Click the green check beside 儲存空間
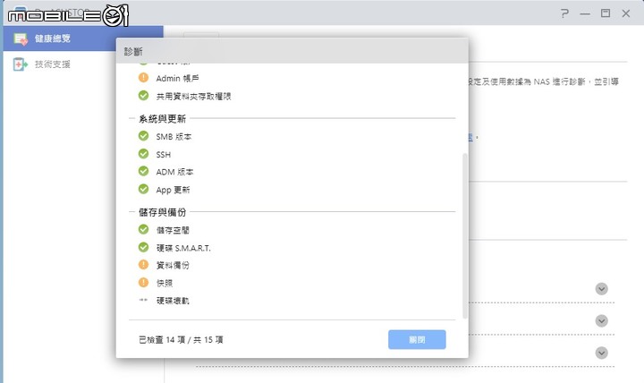Image resolution: width=644 pixels, height=383 pixels. tap(143, 229)
